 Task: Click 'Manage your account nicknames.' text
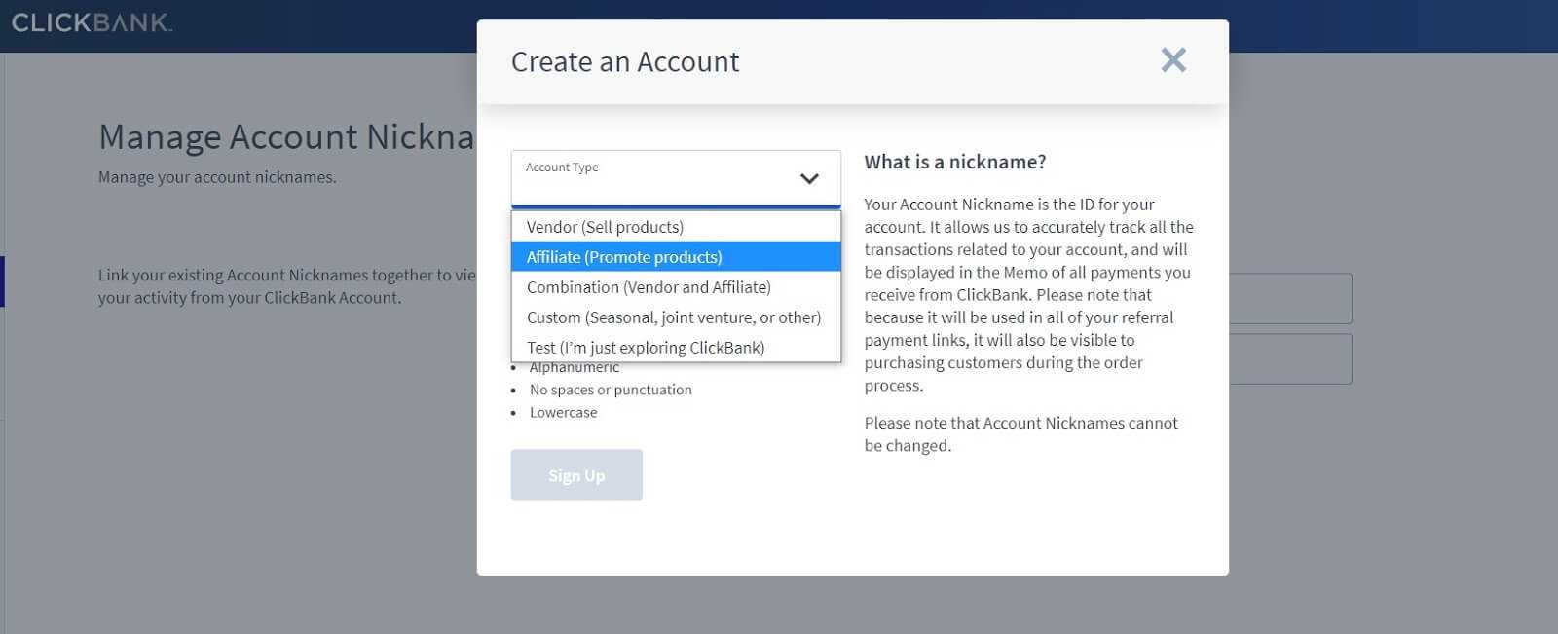(x=217, y=177)
